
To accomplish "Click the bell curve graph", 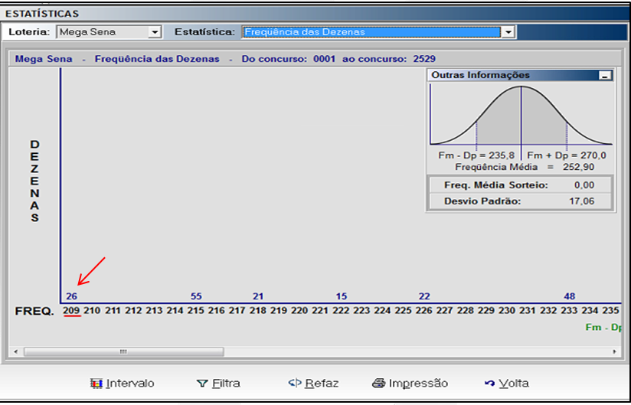I will pos(521,115).
